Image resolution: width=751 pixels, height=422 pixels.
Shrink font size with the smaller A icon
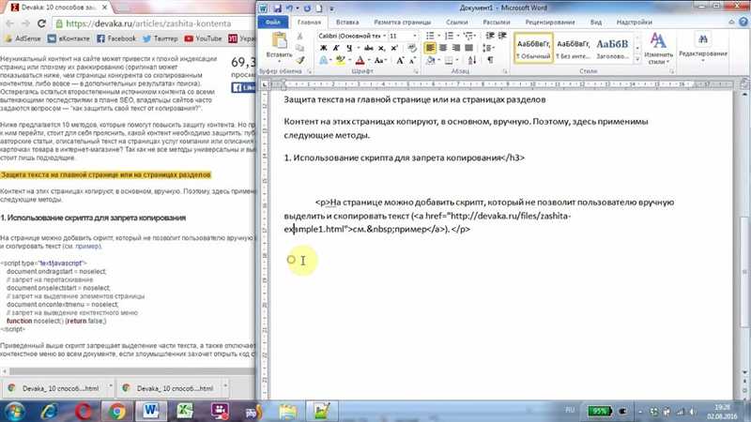pos(412,60)
